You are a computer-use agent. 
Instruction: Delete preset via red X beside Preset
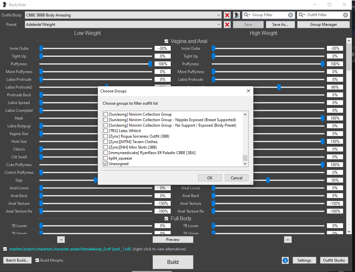(x=227, y=25)
